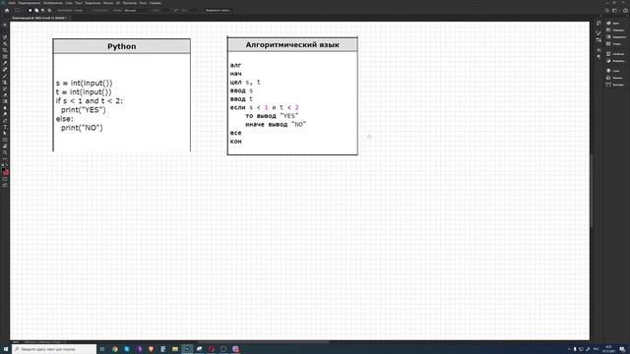630x354 pixels.
Task: Open the Gradients (Градиенты) panel
Action: coord(616,37)
